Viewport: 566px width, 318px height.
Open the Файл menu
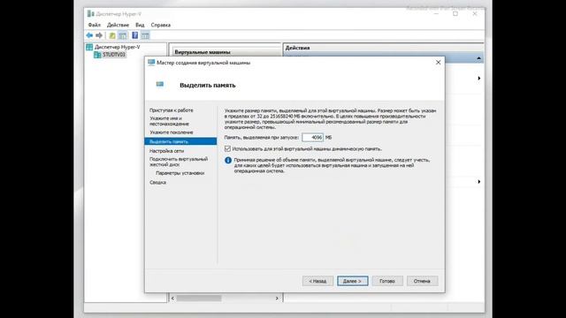click(95, 25)
